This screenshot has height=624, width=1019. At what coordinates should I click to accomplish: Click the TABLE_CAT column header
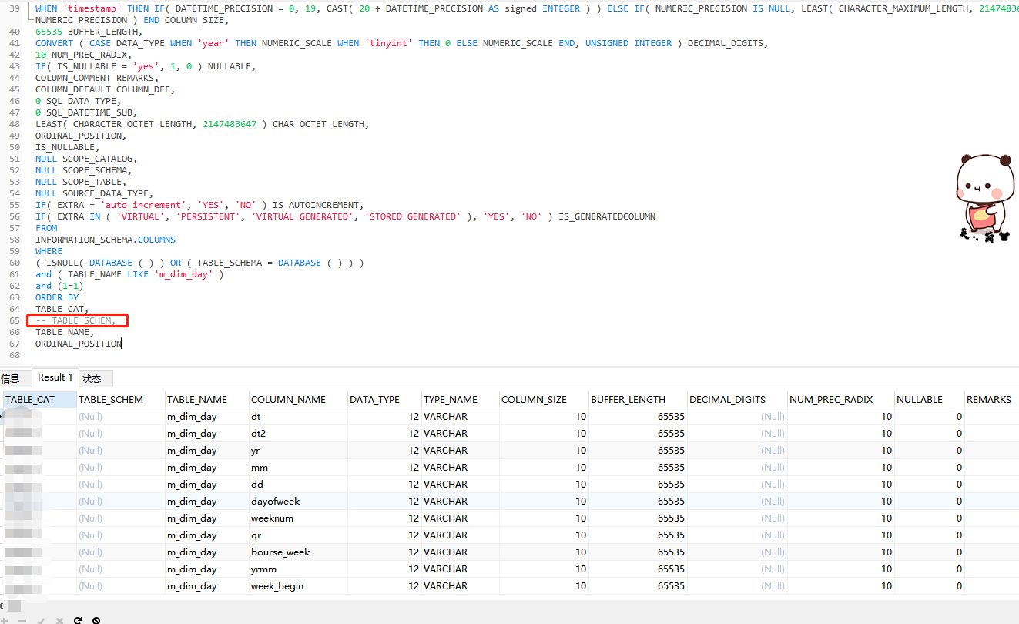coord(31,399)
